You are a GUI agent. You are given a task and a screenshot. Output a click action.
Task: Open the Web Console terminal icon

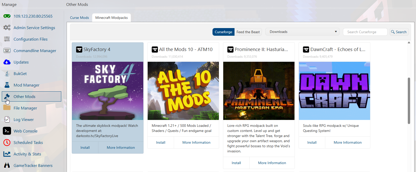pyautogui.click(x=7, y=131)
